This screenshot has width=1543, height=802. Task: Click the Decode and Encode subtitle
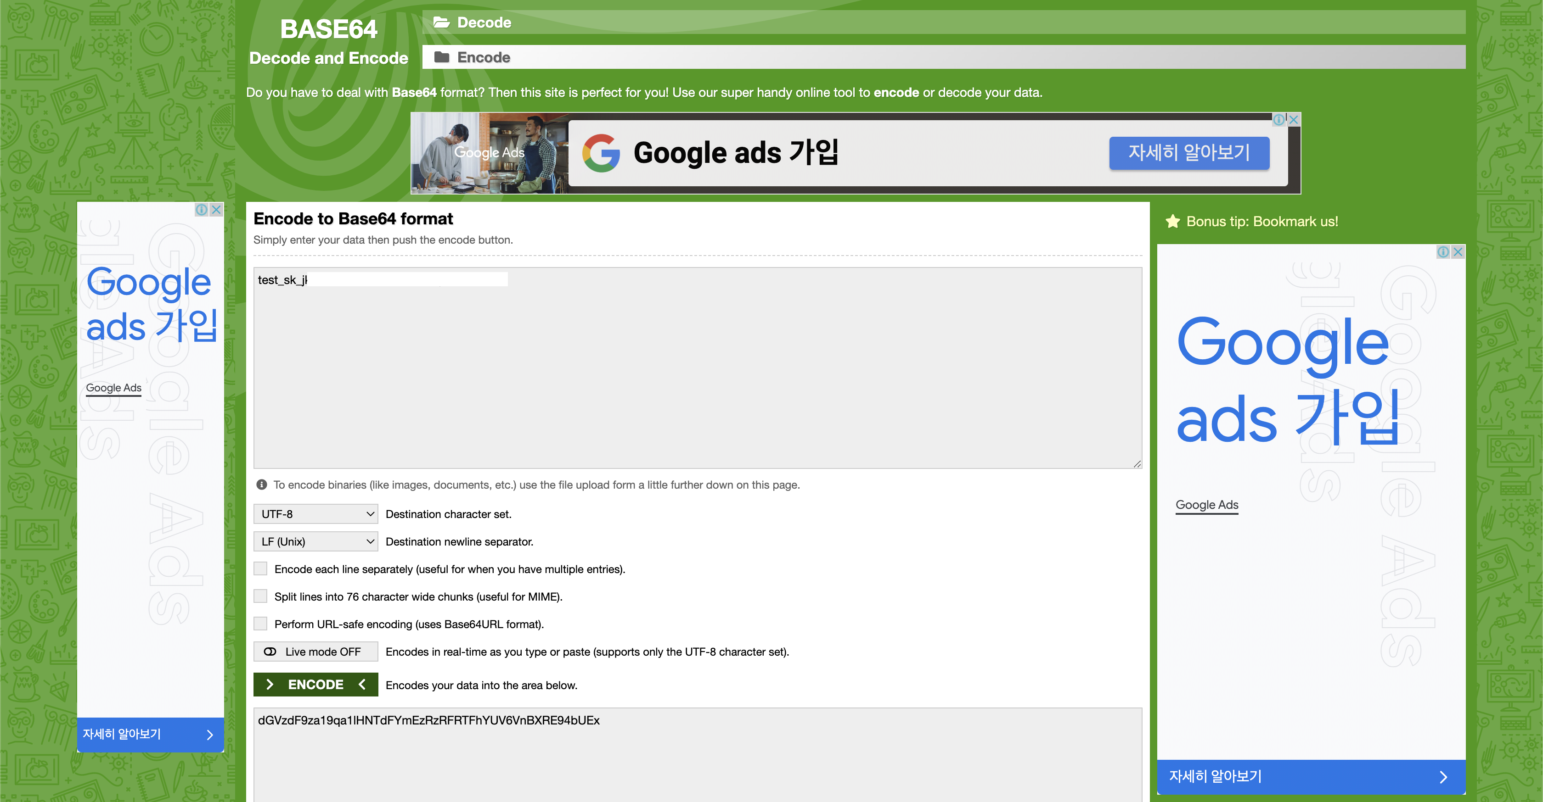[x=328, y=58]
